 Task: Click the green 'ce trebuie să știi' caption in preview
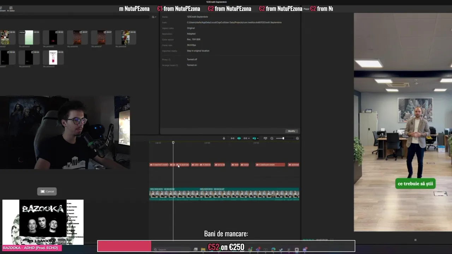415,184
